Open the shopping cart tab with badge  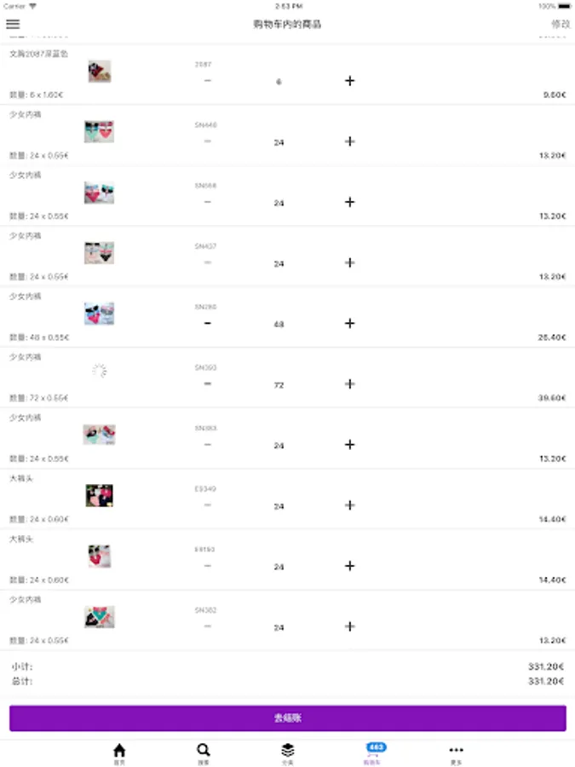tap(373, 754)
